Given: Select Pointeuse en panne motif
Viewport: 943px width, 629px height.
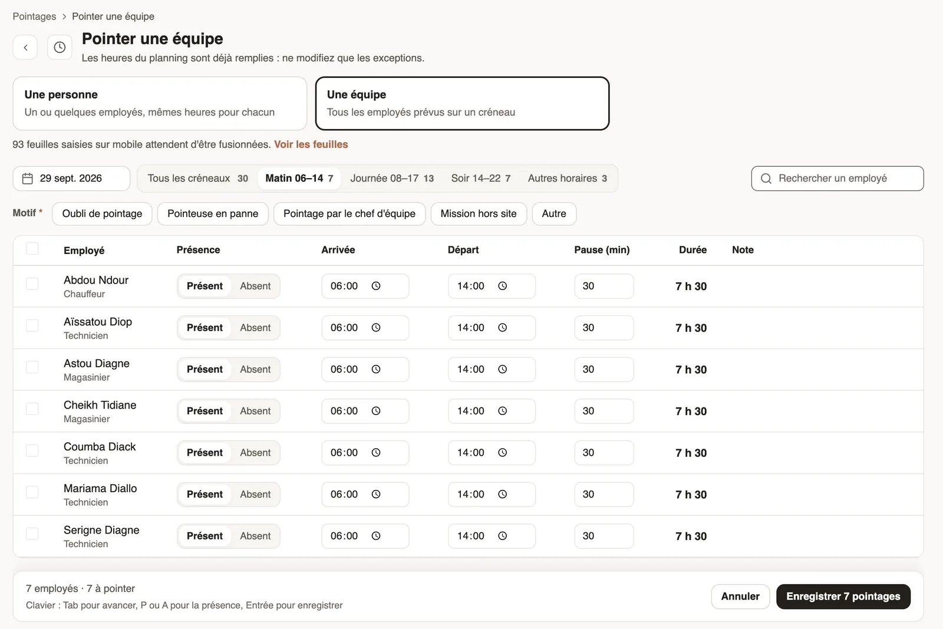Looking at the screenshot, I should [213, 214].
